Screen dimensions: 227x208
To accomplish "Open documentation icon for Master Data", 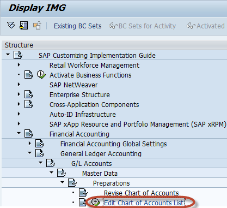I will tap(62, 173).
